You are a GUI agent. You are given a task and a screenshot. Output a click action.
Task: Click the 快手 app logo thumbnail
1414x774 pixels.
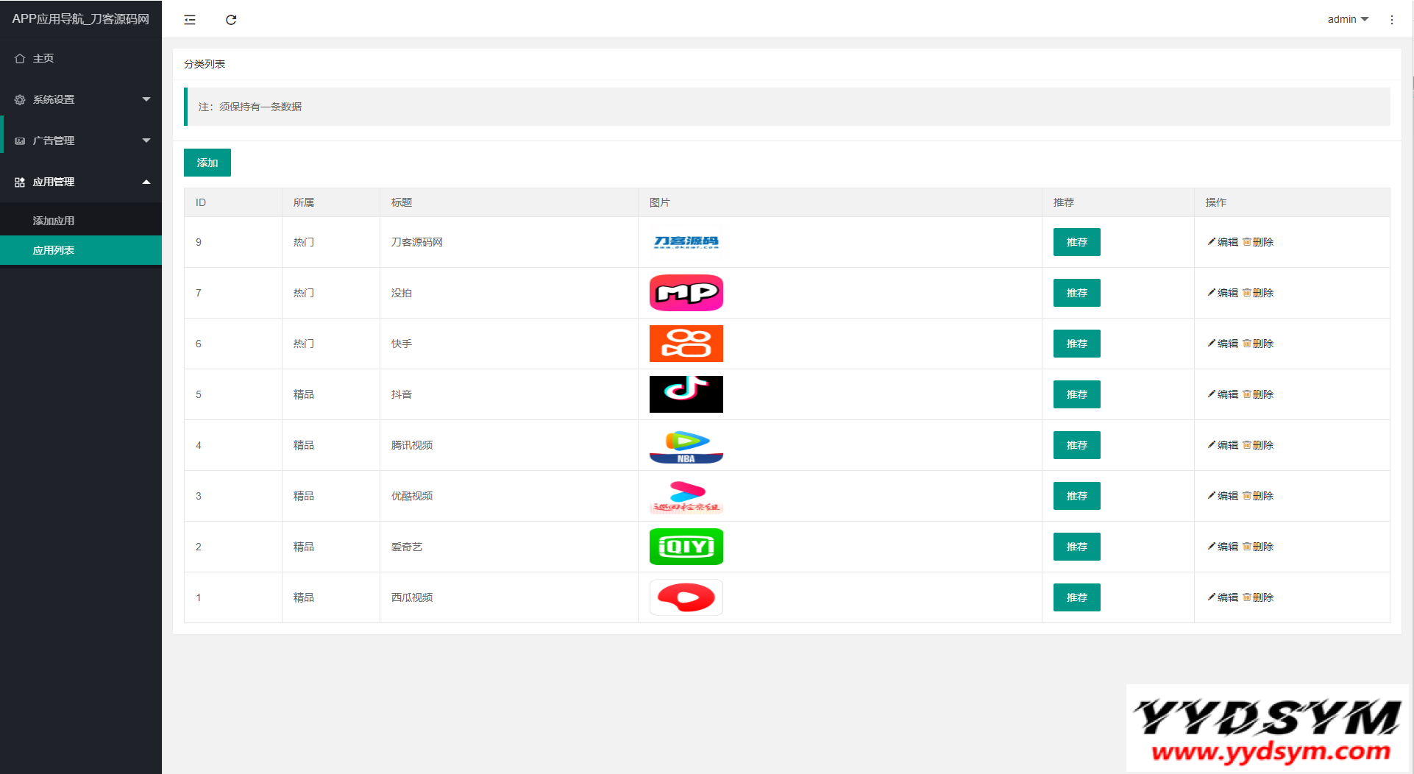(x=686, y=344)
